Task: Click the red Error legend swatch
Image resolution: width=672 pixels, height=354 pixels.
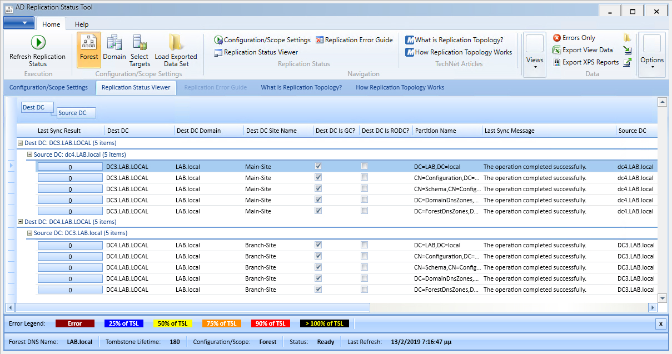Action: pos(75,323)
